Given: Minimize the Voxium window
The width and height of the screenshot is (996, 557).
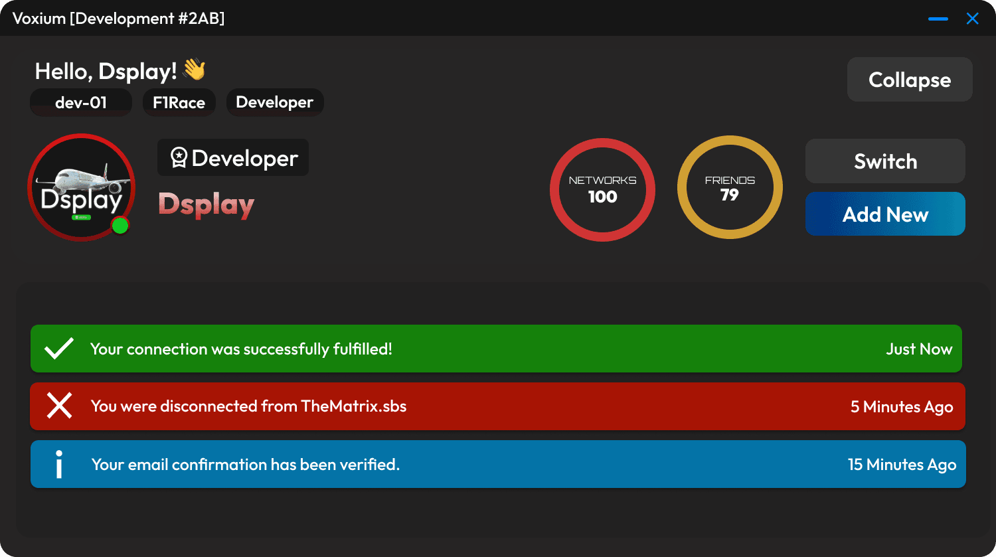Looking at the screenshot, I should pos(938,19).
